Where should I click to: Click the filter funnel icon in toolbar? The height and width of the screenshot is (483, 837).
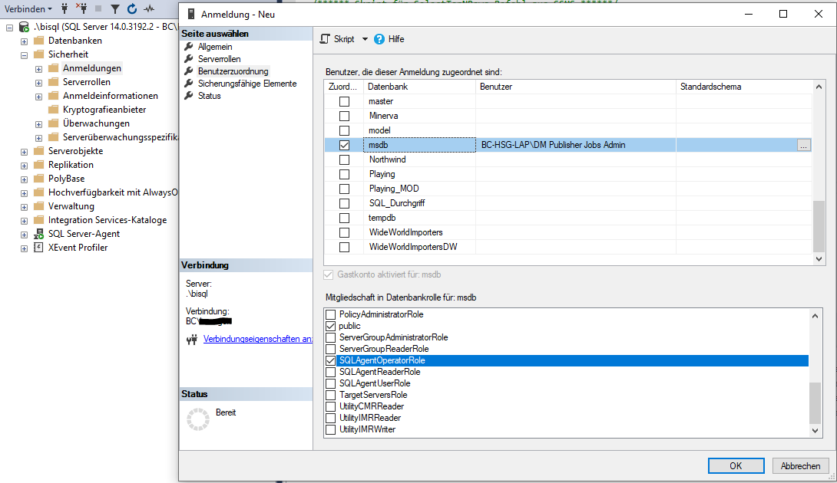pos(114,9)
